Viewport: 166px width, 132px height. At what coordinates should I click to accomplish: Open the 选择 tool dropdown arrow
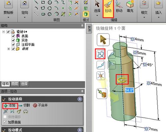pyautogui.click(x=97, y=16)
